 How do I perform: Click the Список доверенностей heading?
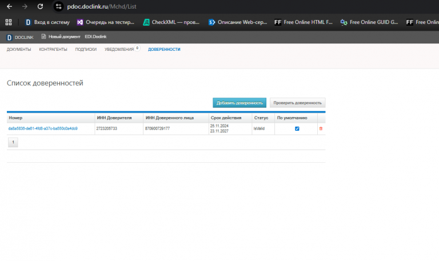coord(45,83)
